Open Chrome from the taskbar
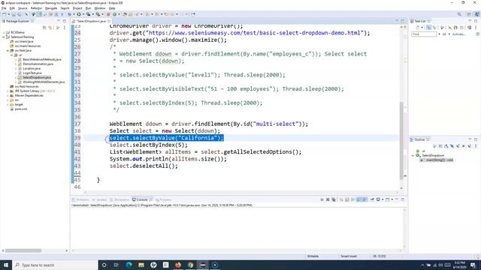This screenshot has height=270, width=481. 190,265
